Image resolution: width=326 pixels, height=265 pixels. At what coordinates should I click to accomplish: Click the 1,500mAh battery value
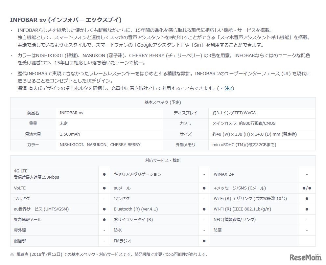70,134
